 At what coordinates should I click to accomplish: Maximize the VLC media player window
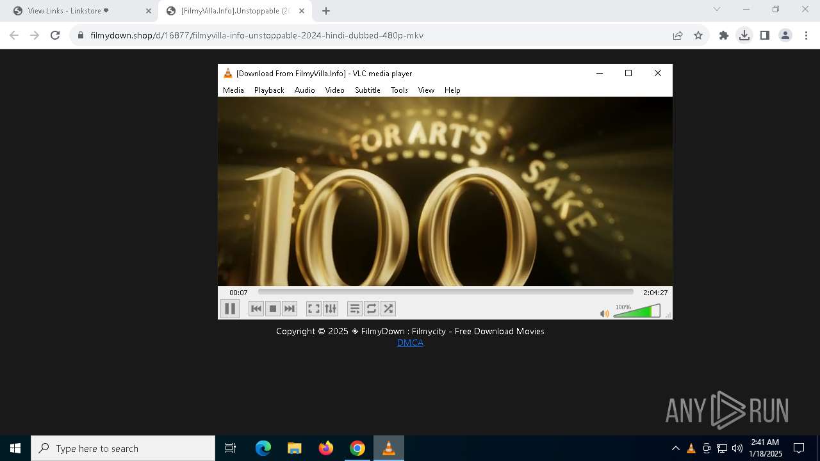[x=628, y=73]
